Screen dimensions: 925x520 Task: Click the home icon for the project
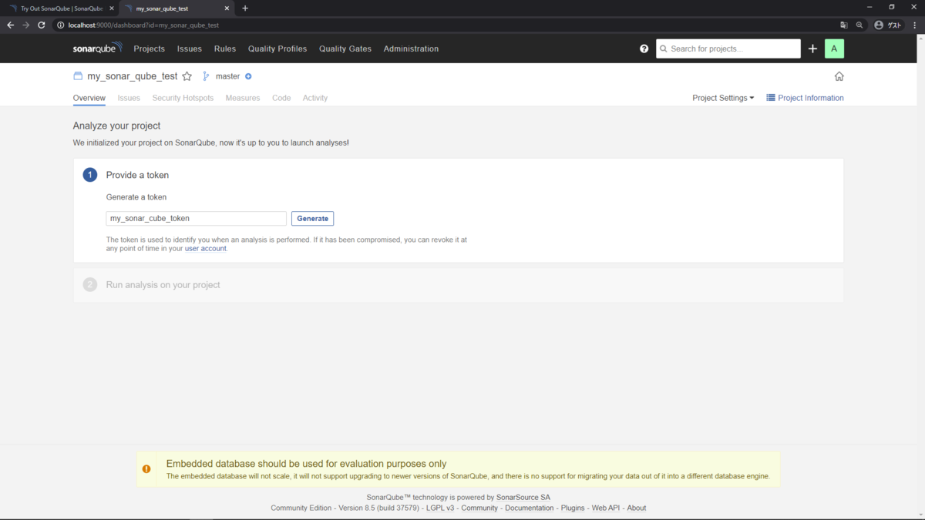point(839,76)
